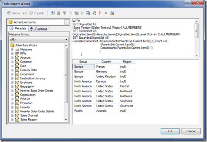Click the Reseller dimension icon
The image size is (207, 142).
pos(17,107)
